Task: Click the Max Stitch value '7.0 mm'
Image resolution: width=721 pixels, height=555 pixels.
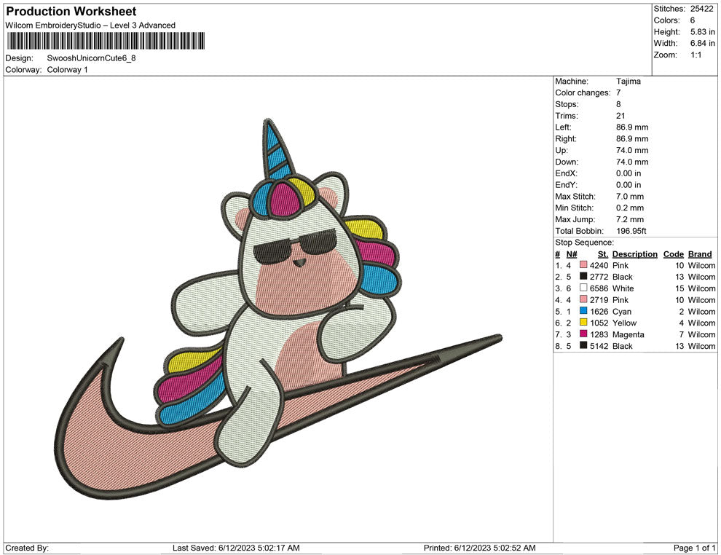Action: click(630, 196)
